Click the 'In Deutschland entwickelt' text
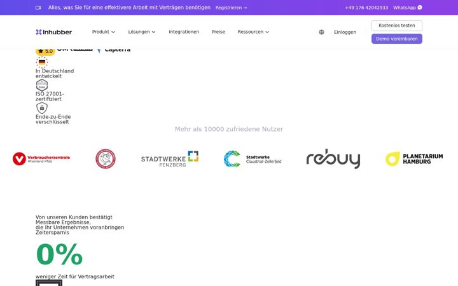This screenshot has height=286, width=458. coord(55,74)
